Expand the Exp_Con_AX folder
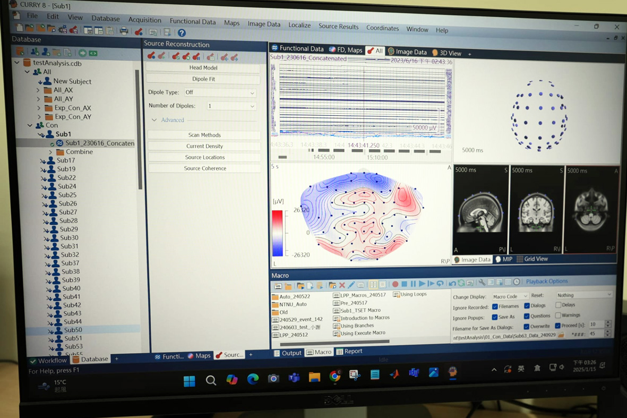The height and width of the screenshot is (418, 627). (x=39, y=108)
